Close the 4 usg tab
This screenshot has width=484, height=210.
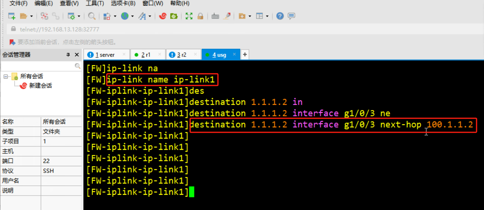[x=235, y=54]
